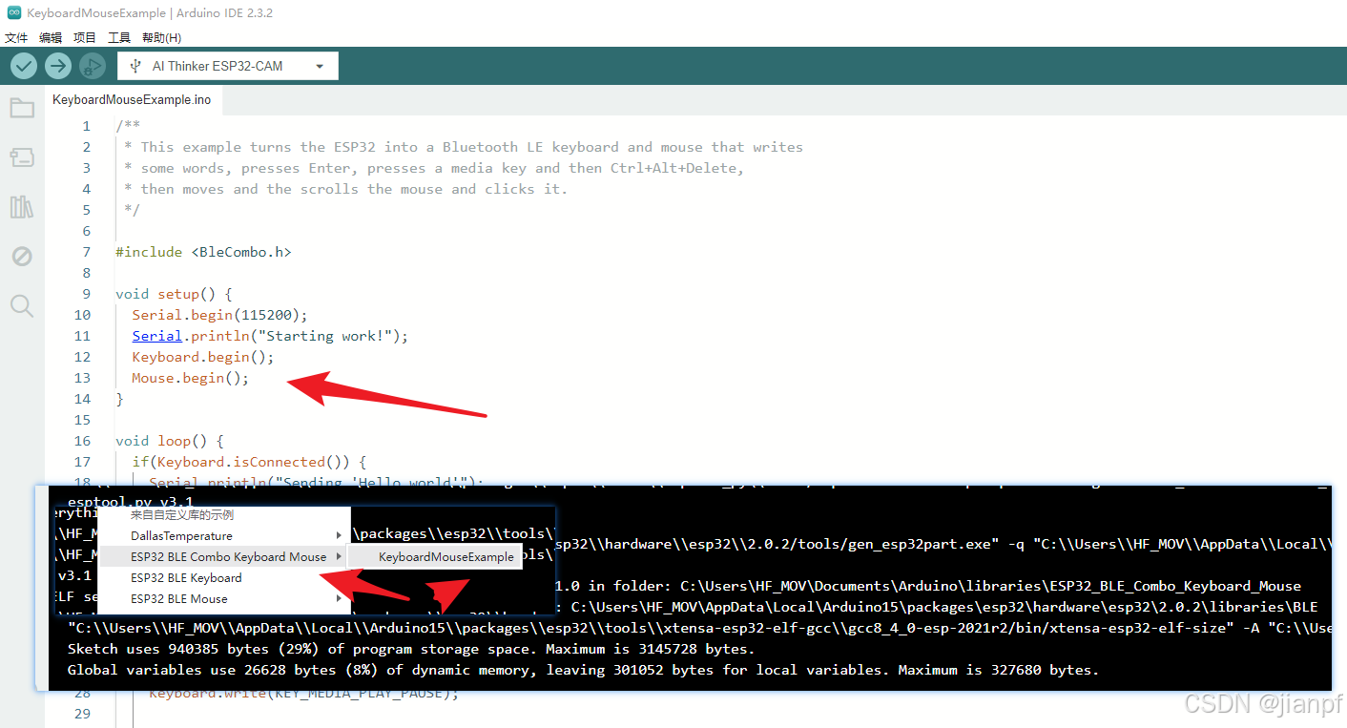Click the if(Keyboard.isConnected()) line

click(x=250, y=462)
